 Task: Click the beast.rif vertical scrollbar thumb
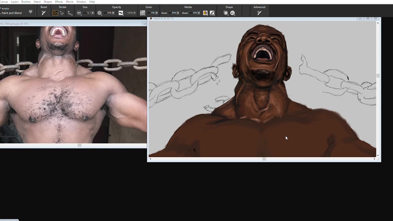click(378, 76)
